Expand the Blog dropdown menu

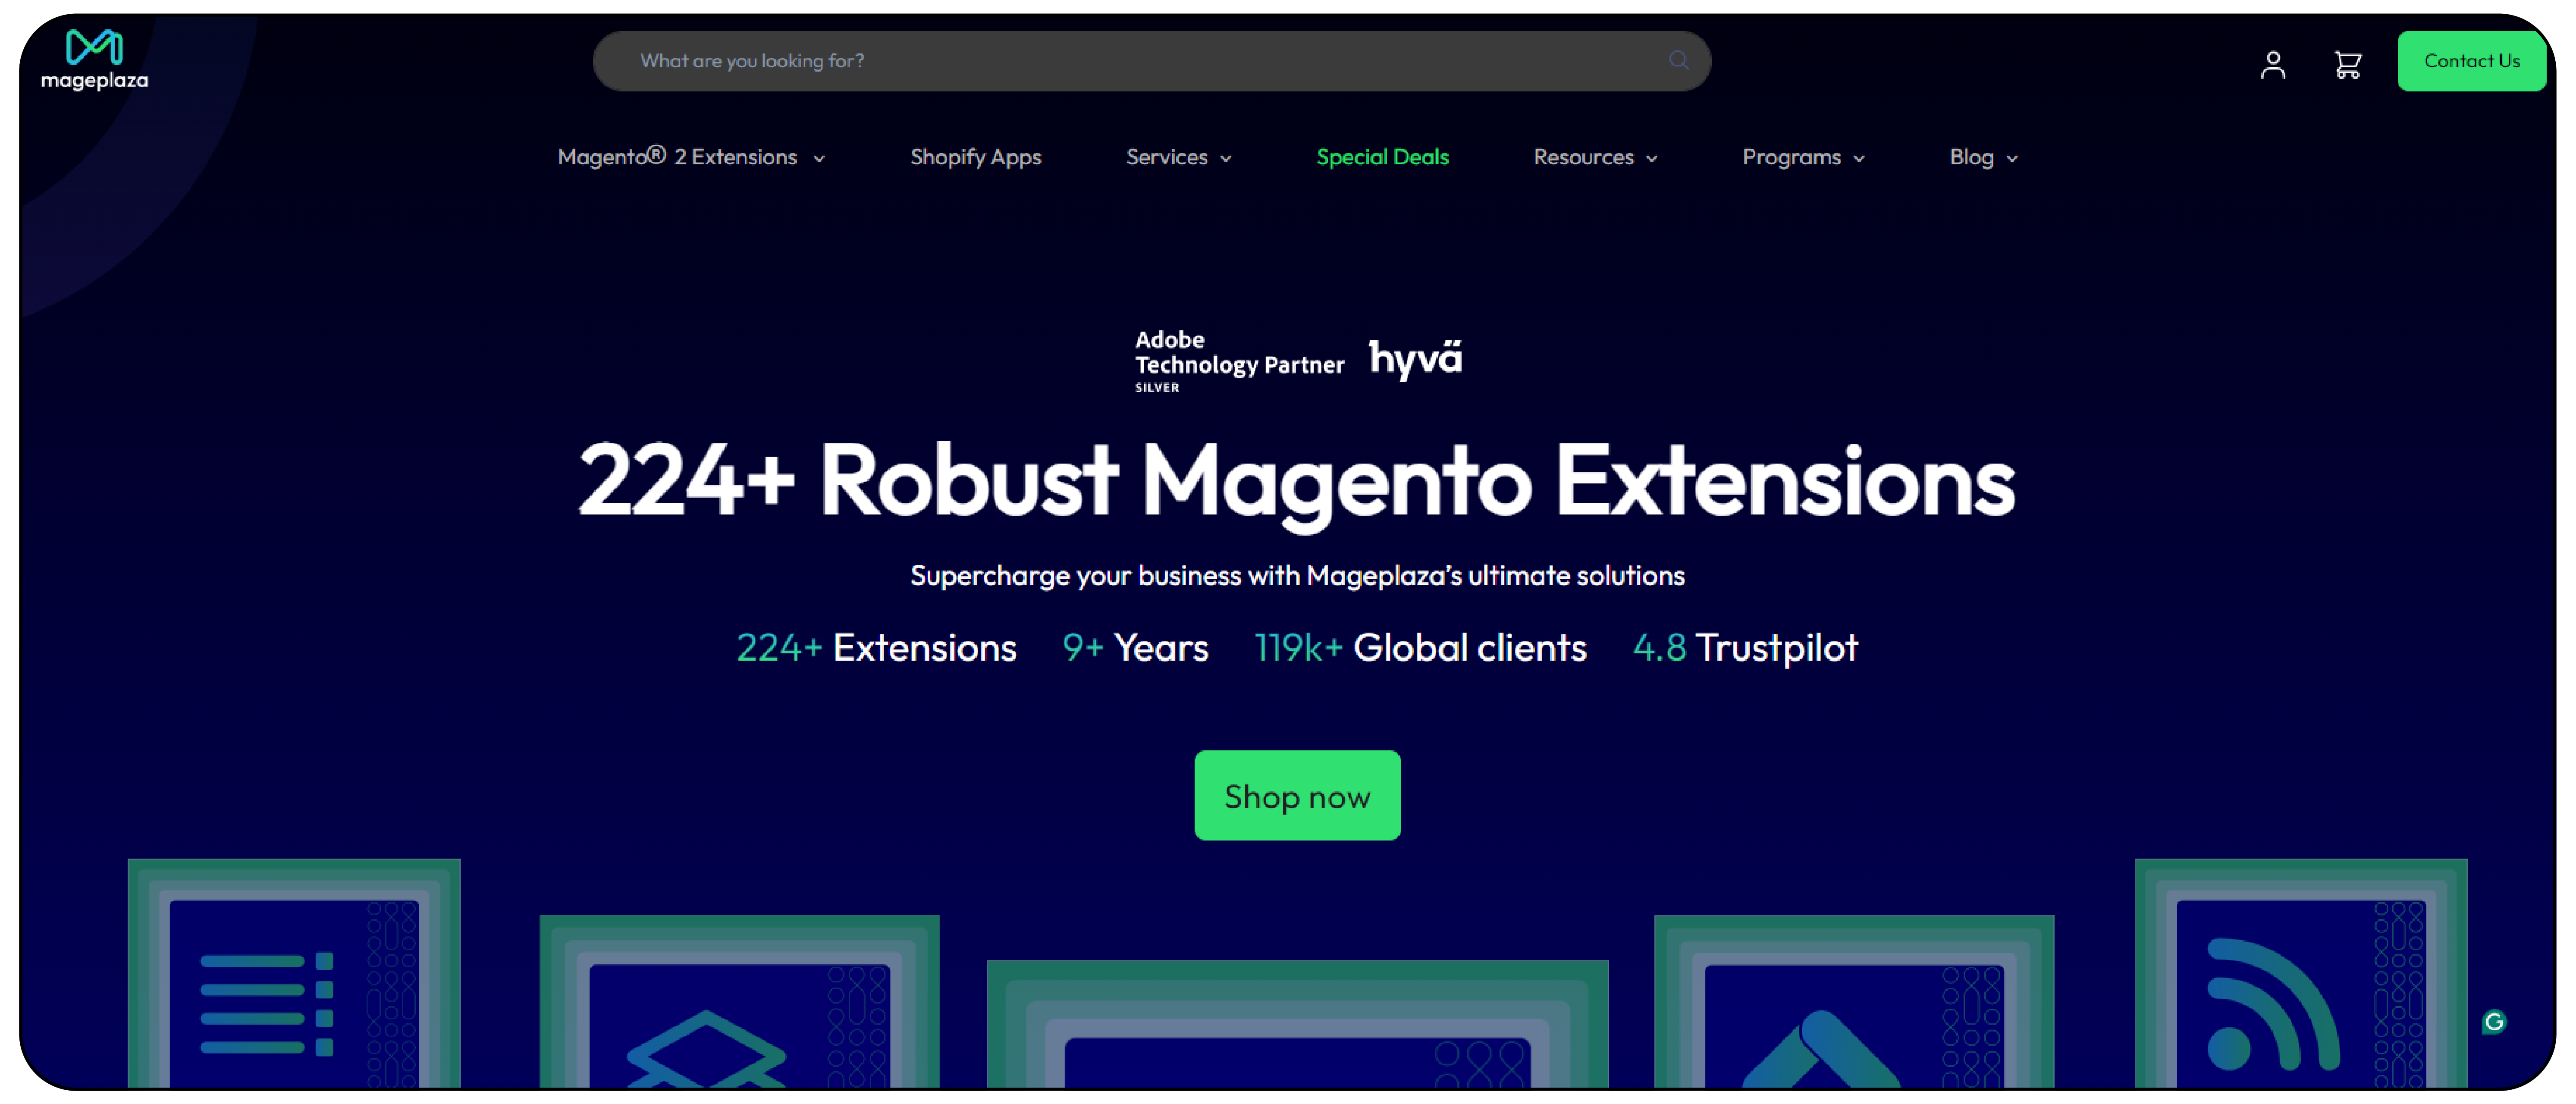(1983, 157)
